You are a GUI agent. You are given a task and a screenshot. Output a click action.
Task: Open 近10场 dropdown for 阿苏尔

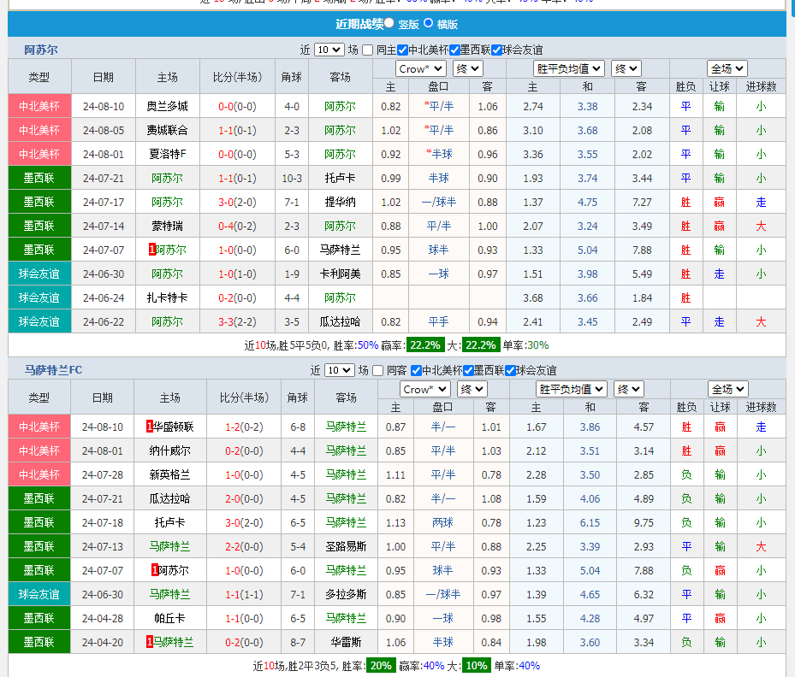[329, 50]
